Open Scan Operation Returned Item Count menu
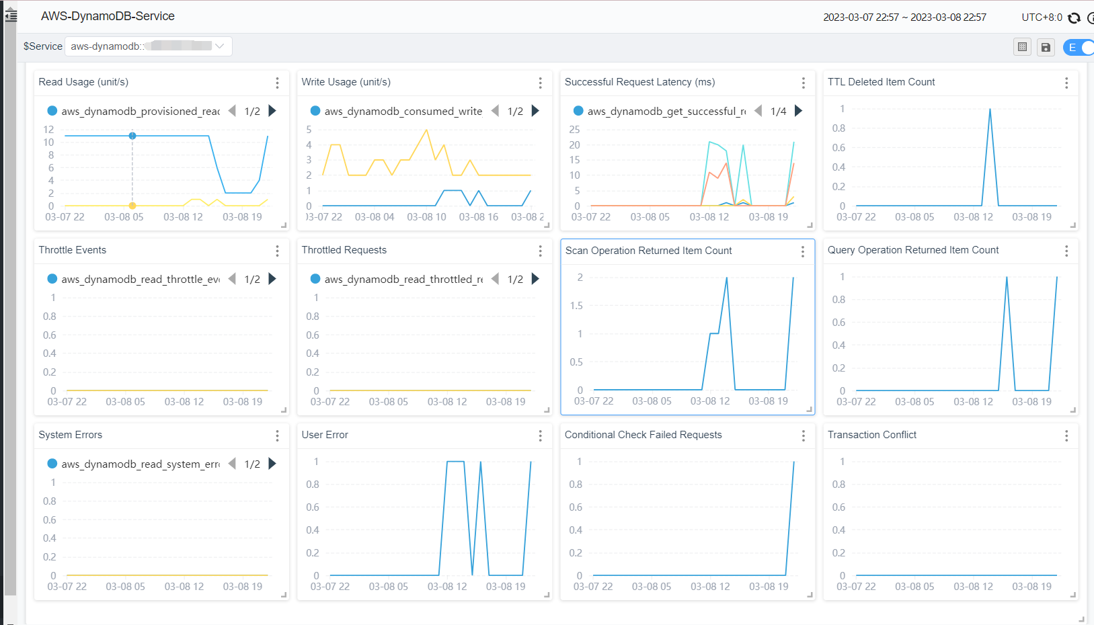This screenshot has width=1094, height=625. point(802,251)
